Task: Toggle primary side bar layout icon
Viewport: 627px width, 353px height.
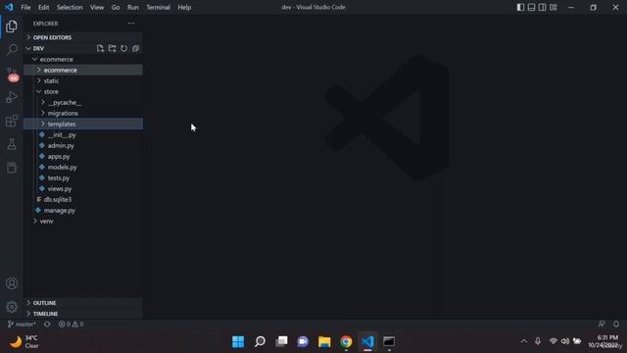Action: click(520, 7)
